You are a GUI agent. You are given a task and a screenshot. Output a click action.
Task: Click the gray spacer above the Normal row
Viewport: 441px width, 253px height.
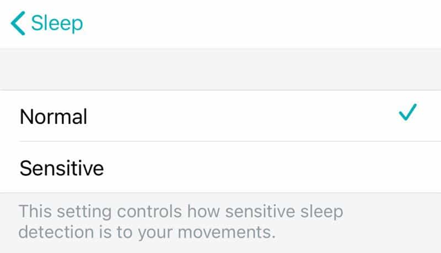pos(220,70)
